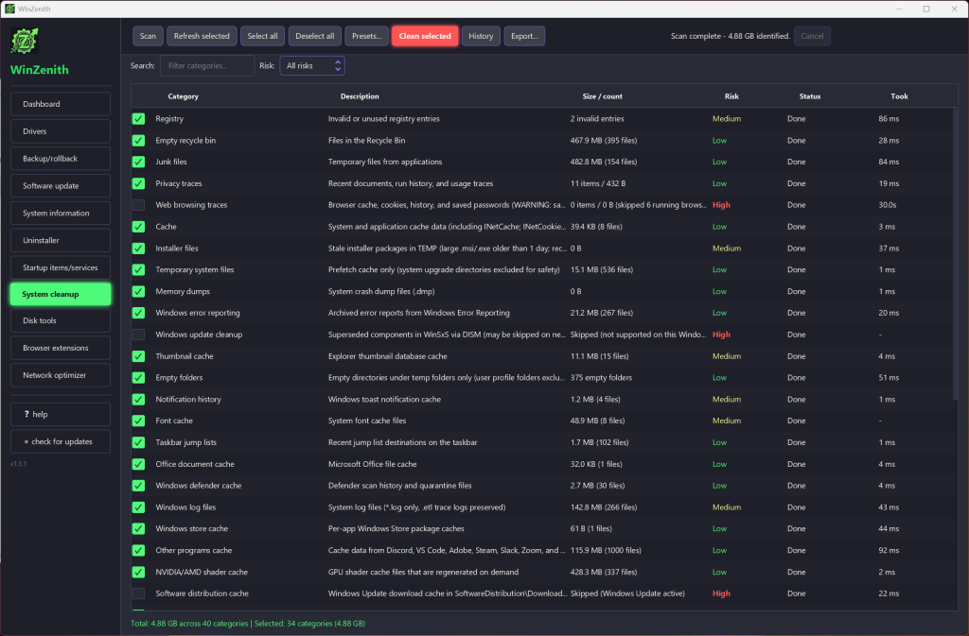Click check for updates button
Viewport: 969px width, 636px height.
point(61,441)
